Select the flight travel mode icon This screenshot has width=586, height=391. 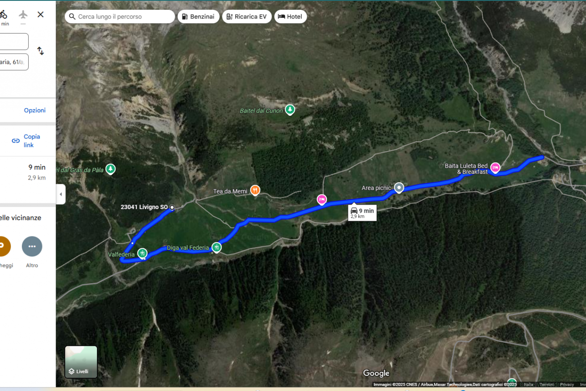(x=23, y=14)
